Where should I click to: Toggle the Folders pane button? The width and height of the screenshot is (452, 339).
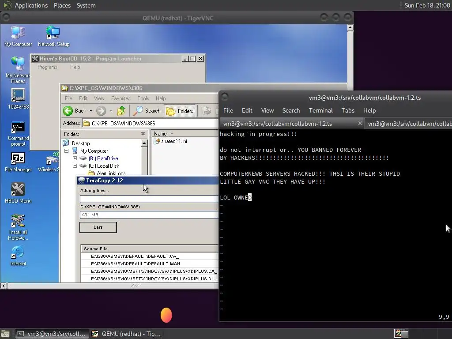[180, 111]
